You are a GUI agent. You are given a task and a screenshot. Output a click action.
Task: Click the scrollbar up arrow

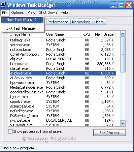coord(123,34)
